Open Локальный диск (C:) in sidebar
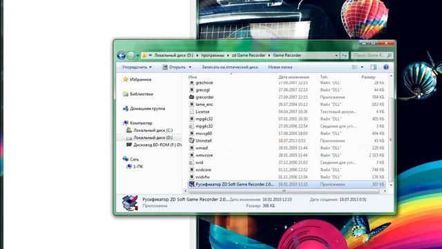The width and height of the screenshot is (442, 249). [153, 131]
